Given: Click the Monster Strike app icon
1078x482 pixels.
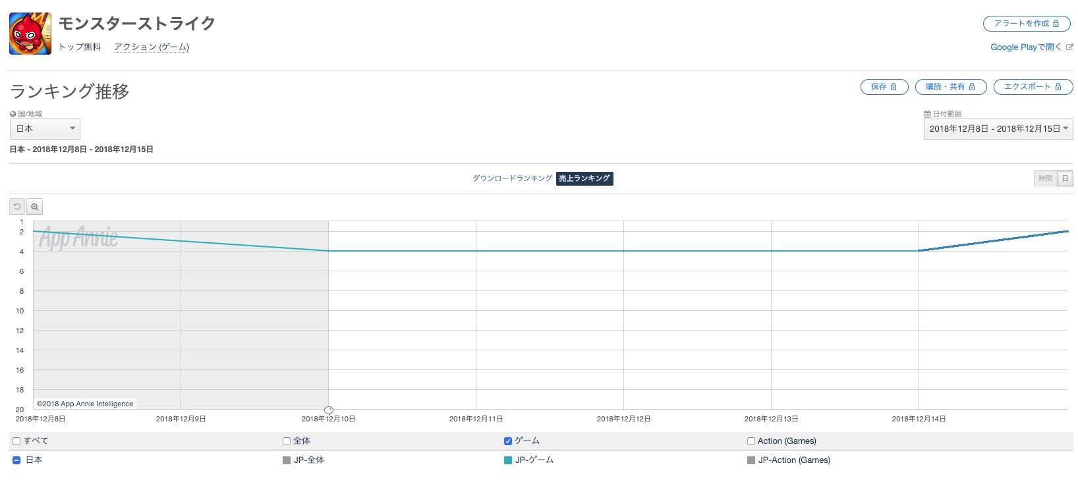Looking at the screenshot, I should (30, 33).
